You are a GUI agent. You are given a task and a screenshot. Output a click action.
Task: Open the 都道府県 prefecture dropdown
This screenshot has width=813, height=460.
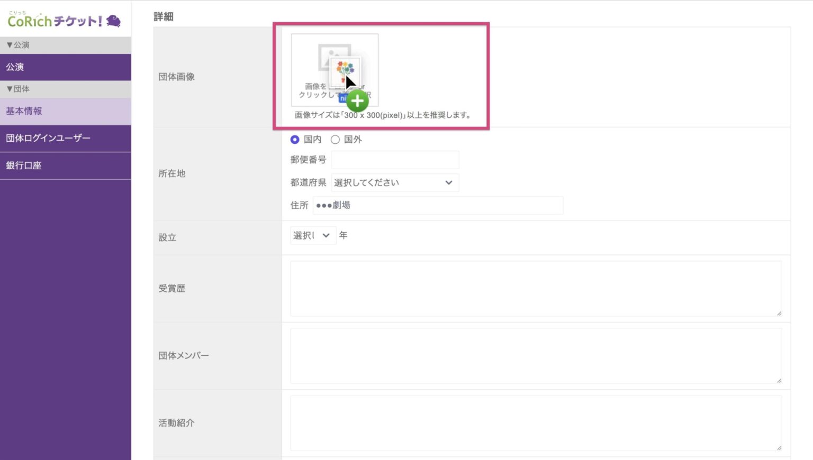(x=394, y=182)
